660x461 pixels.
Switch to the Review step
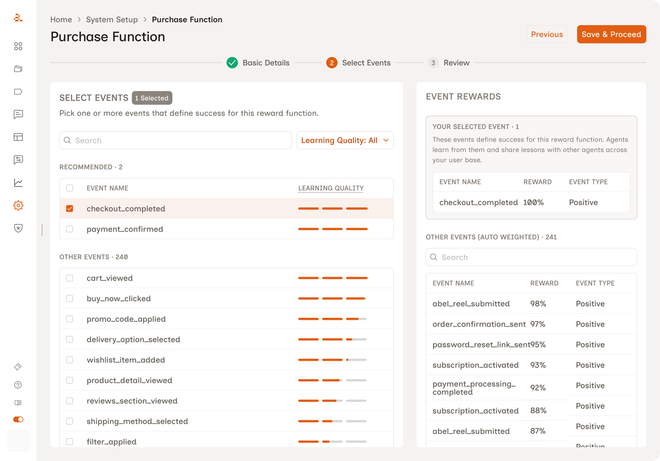click(x=448, y=63)
